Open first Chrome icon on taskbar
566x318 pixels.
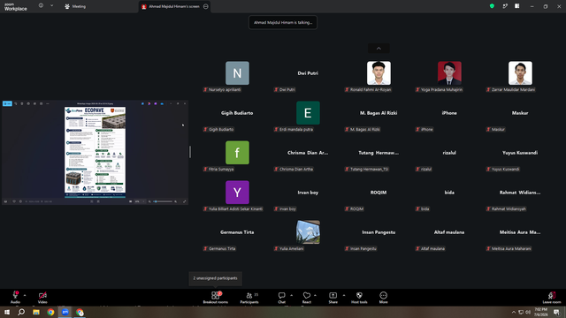pyautogui.click(x=50, y=312)
